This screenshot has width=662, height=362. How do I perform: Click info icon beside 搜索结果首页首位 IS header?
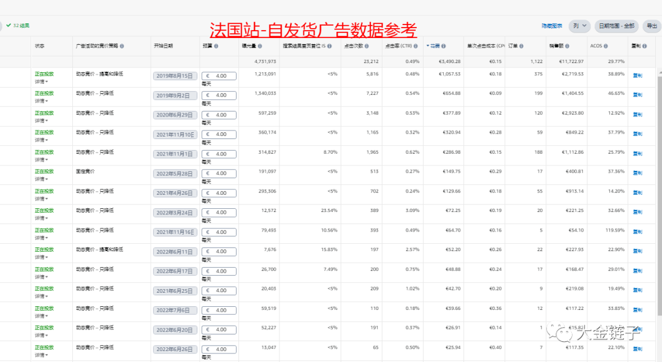tap(329, 46)
